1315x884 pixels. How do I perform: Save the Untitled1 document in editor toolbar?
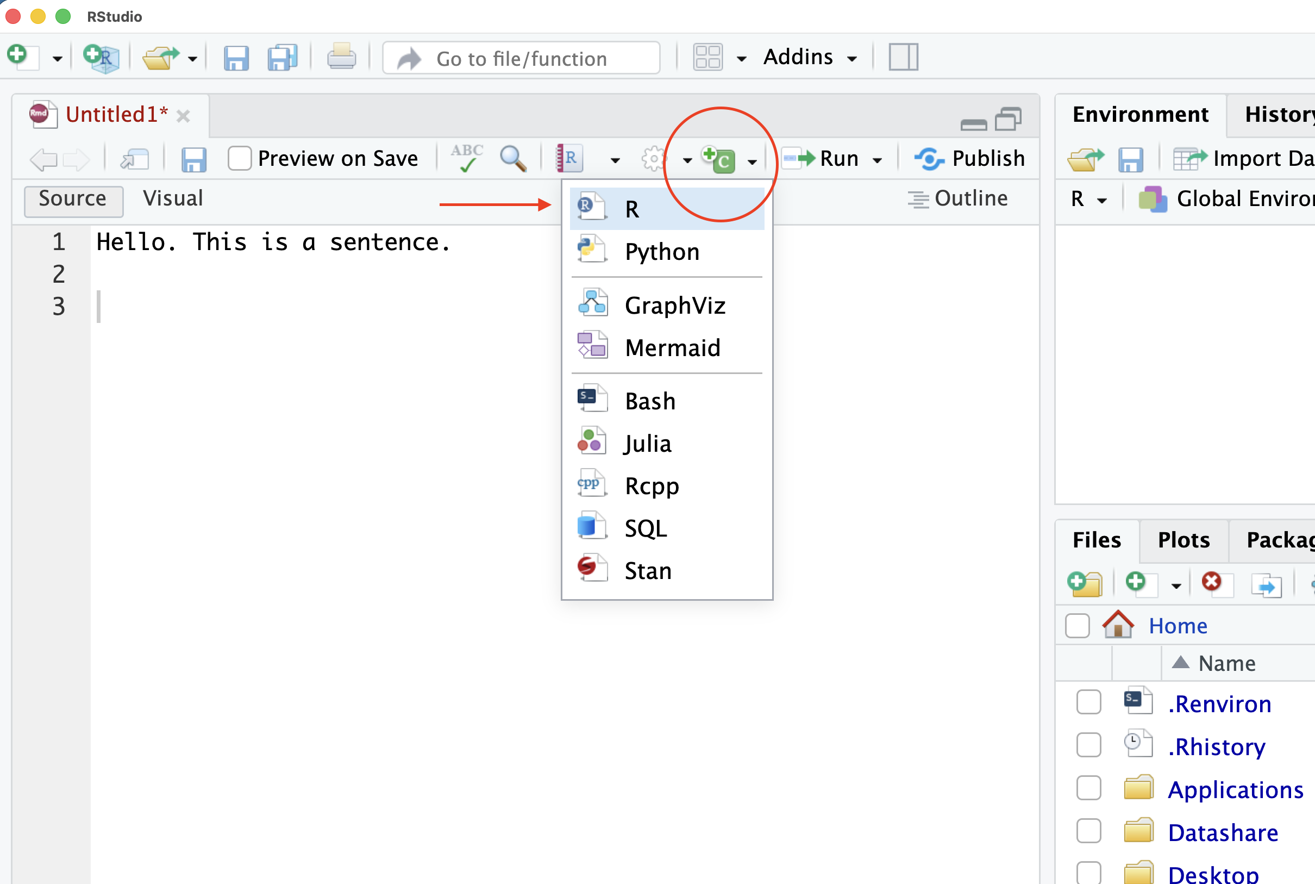click(194, 159)
